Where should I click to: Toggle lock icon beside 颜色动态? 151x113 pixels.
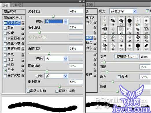coord(23,43)
